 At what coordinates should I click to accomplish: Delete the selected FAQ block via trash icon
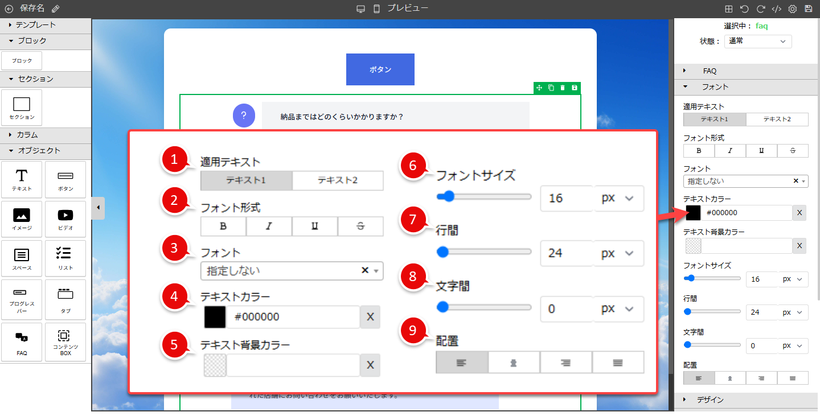[563, 88]
